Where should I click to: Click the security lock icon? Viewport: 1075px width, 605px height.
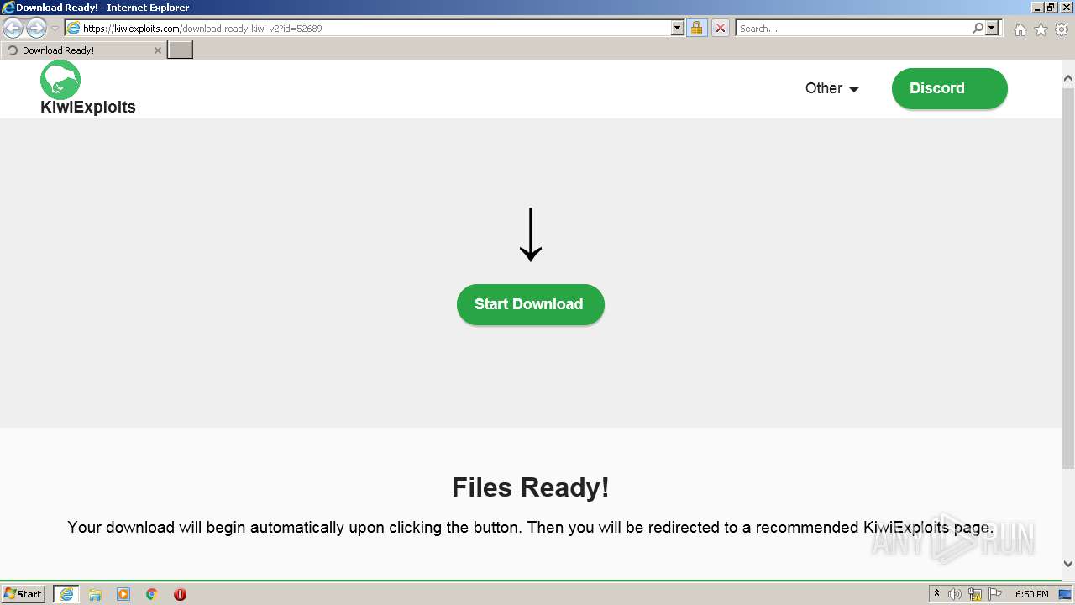pyautogui.click(x=696, y=28)
